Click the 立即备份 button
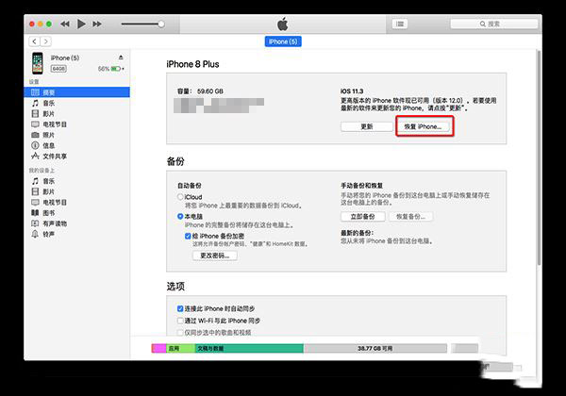Viewport: 566px width, 396px height. [x=363, y=217]
